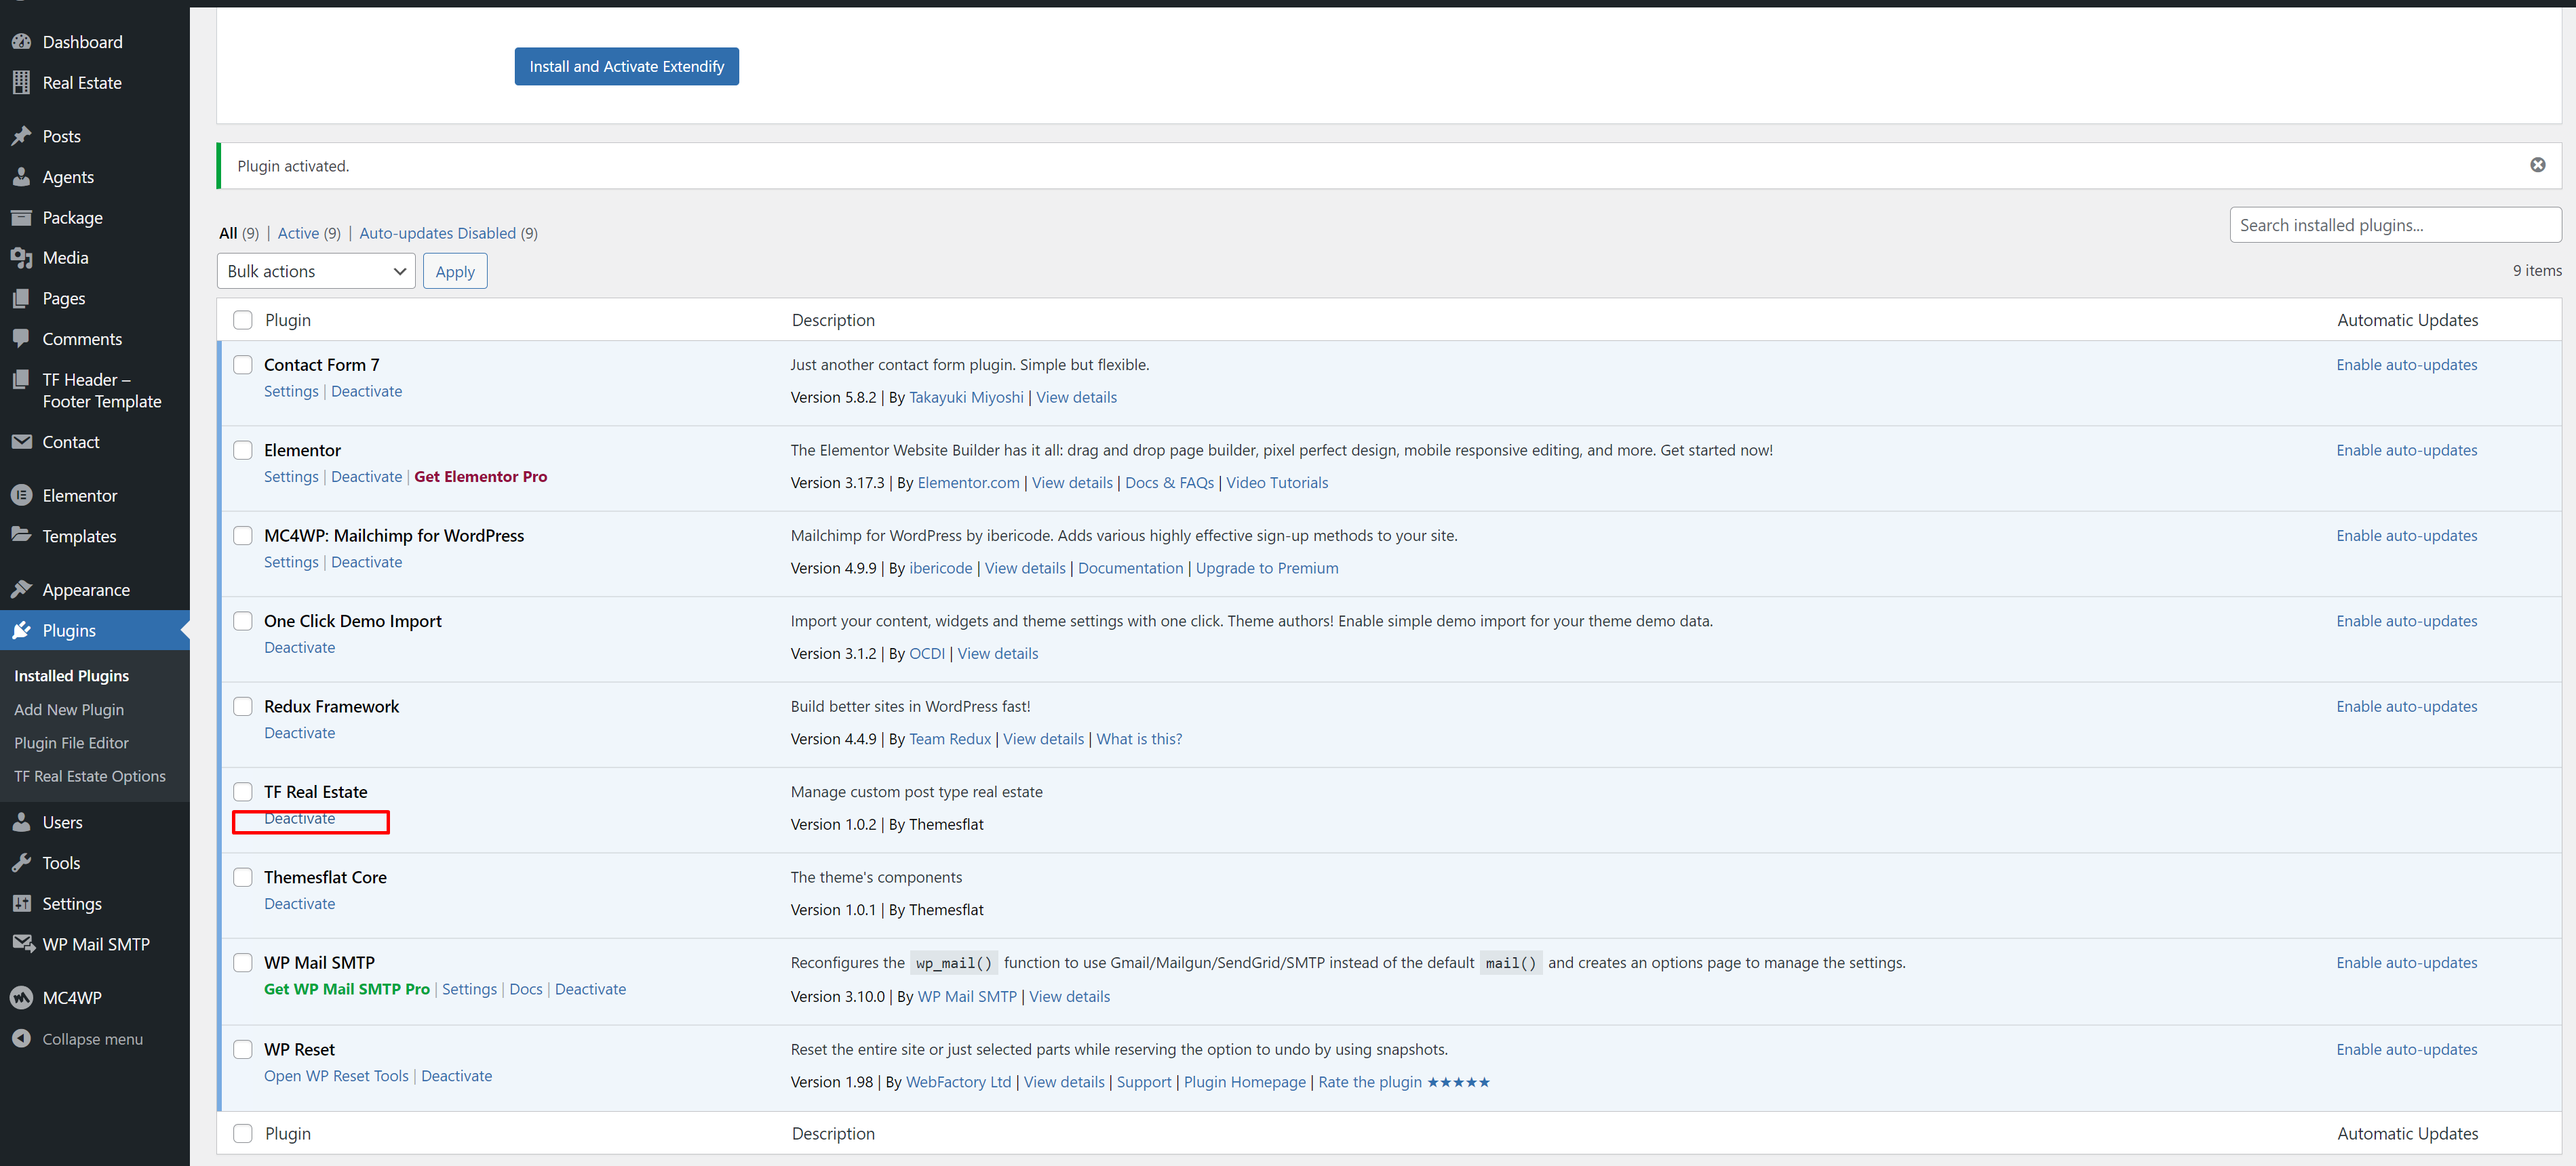The width and height of the screenshot is (2576, 1166).
Task: Open Installed Plugins submenu item
Action: tap(71, 677)
